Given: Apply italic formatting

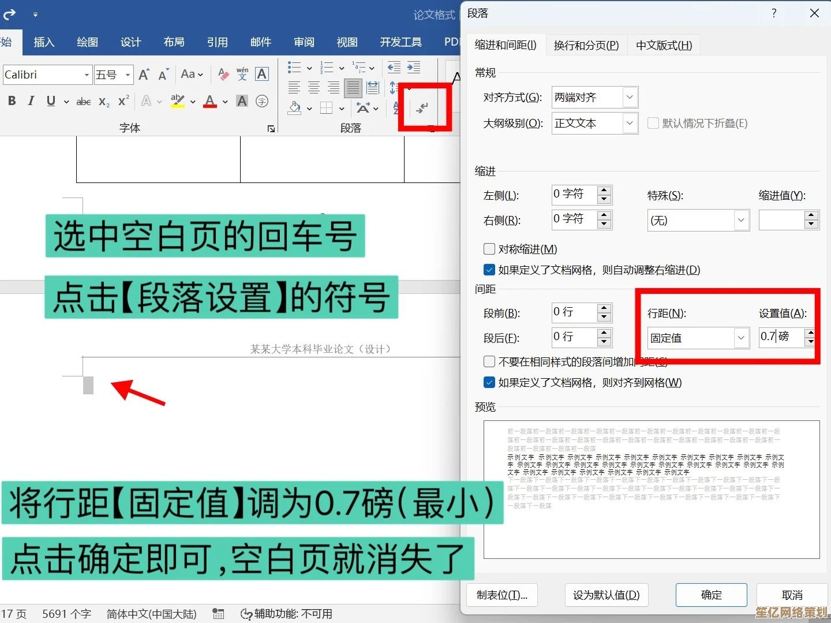Looking at the screenshot, I should point(31,101).
